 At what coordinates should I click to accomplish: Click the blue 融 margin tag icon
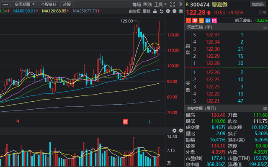(x=208, y=21)
